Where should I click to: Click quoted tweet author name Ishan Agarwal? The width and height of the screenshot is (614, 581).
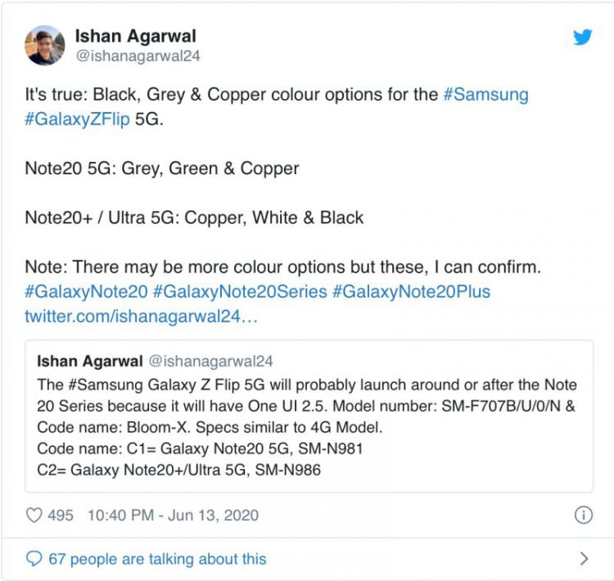88,361
